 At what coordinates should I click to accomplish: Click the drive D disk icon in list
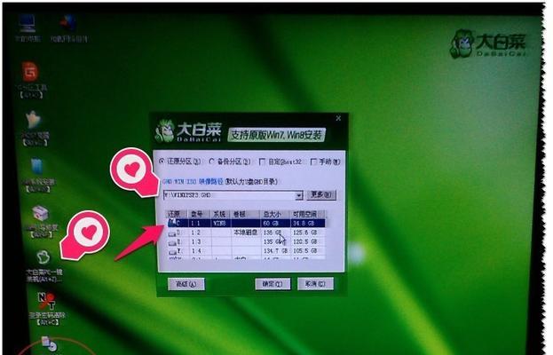172,233
